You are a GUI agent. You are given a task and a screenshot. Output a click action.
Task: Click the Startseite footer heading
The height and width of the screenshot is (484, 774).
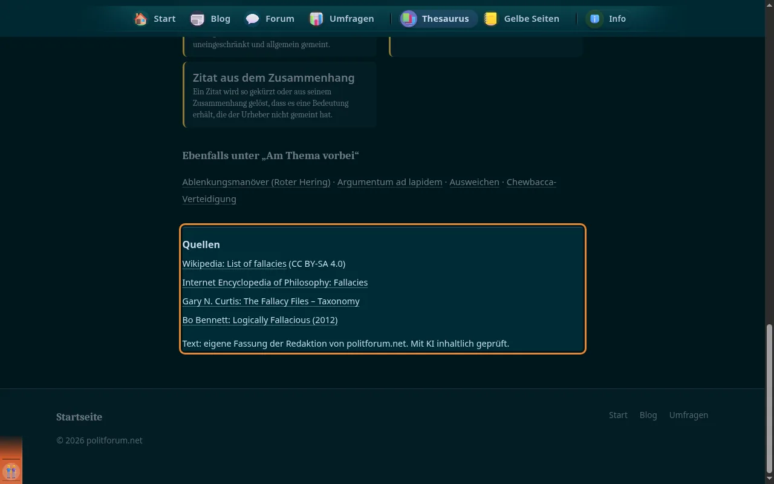(x=79, y=417)
